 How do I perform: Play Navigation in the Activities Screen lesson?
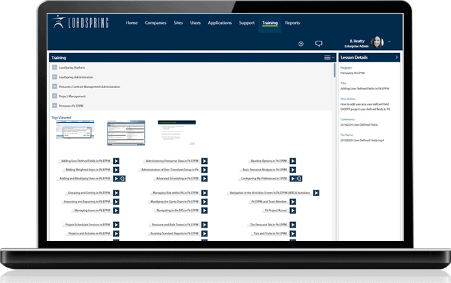click(316, 193)
